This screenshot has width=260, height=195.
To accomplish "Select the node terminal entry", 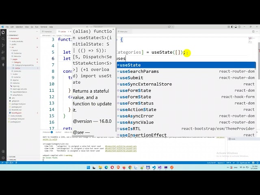I will tap(232, 139).
